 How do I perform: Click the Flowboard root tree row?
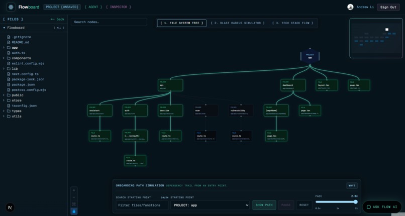[34, 28]
